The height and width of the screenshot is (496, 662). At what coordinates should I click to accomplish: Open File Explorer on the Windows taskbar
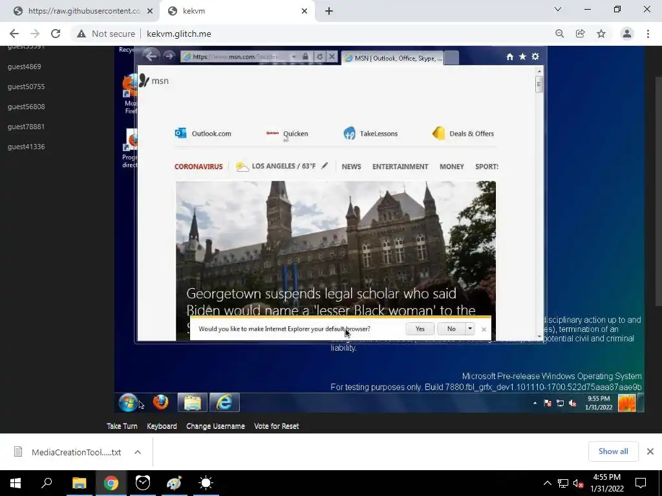(80, 483)
